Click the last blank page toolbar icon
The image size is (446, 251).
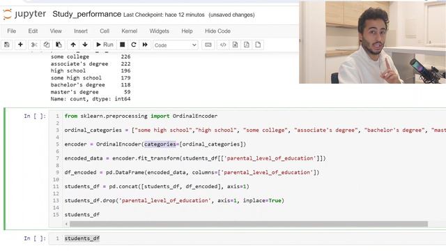click(258, 45)
